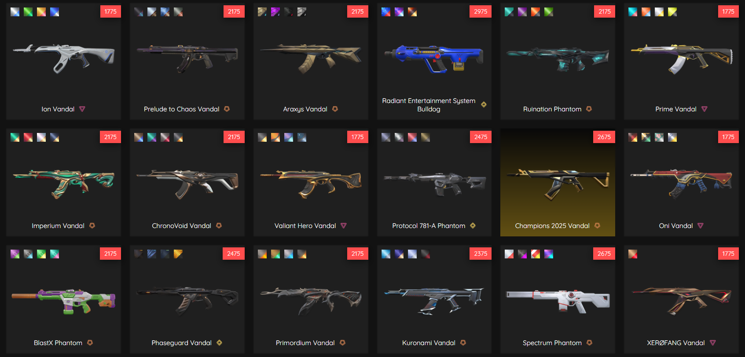This screenshot has width=745, height=357.
Task: Click the edition icon beside Ion Vandal
Action: [82, 109]
